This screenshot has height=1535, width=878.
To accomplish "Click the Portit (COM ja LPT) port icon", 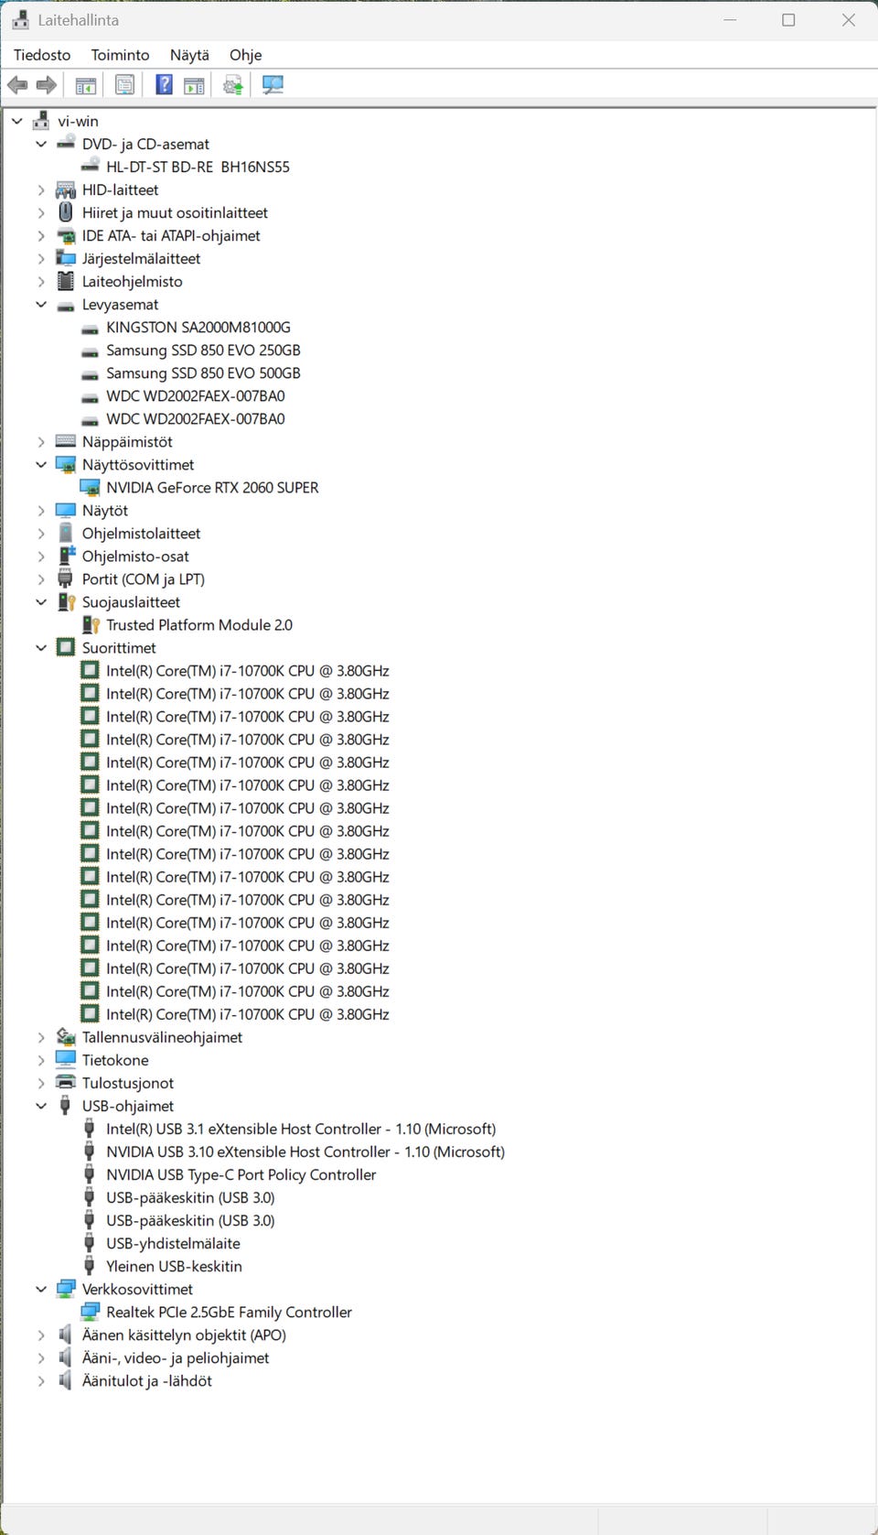I will click(x=66, y=578).
